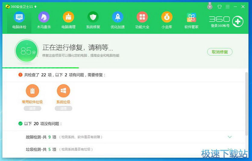Screen dimensions: 252x161
Task: Click 清理 button under 系统垃圾
Action: [63, 108]
